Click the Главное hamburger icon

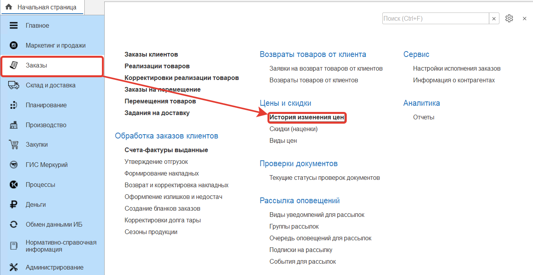pyautogui.click(x=14, y=26)
